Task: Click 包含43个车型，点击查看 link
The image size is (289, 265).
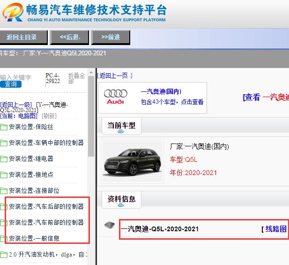Action: (x=172, y=102)
